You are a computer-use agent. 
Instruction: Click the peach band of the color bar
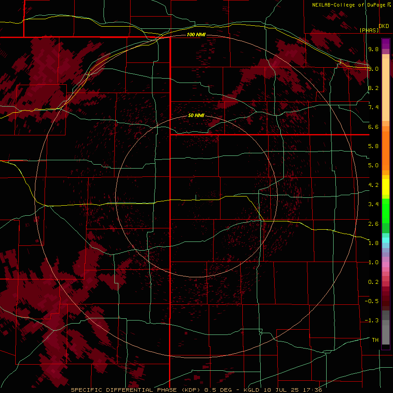pos(386,90)
